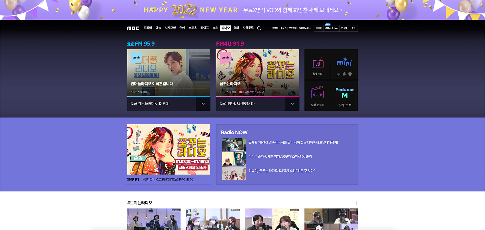This screenshot has height=230, width=485.
Task: Open the third 보이는라디오 video thumbnail
Action: [x=272, y=219]
